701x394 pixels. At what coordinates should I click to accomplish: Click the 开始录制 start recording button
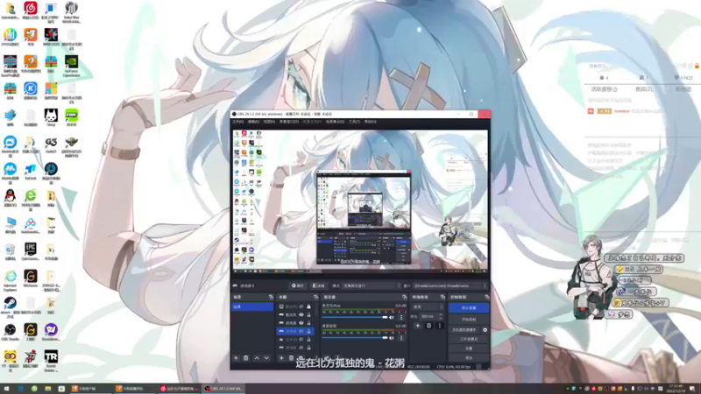[469, 320]
